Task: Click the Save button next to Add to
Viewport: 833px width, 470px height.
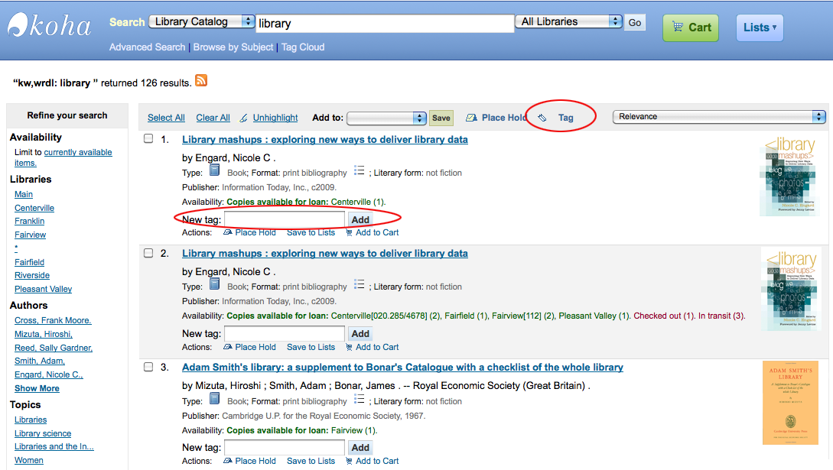Action: point(441,118)
